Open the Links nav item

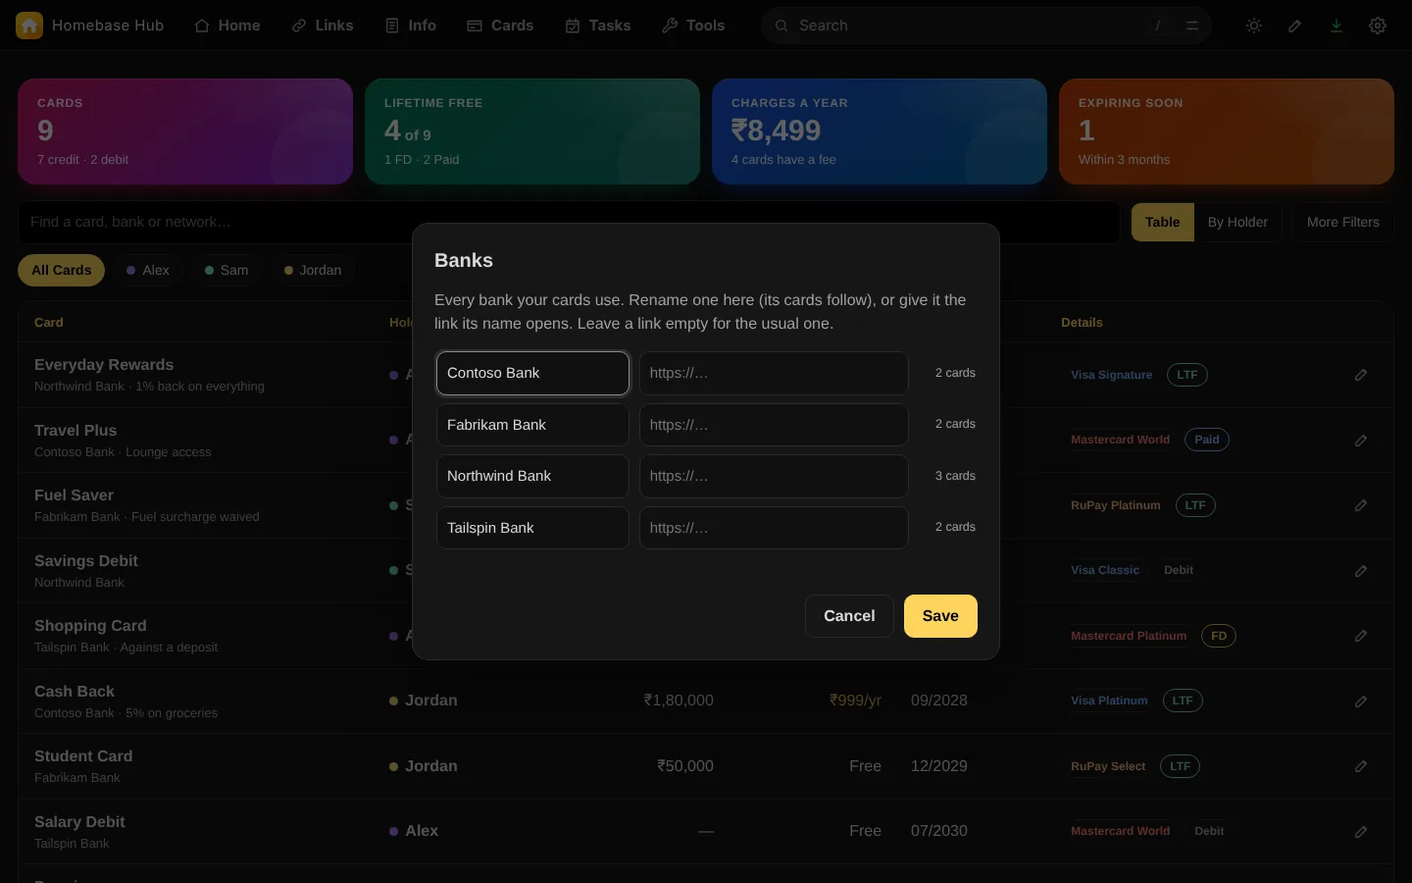point(323,26)
